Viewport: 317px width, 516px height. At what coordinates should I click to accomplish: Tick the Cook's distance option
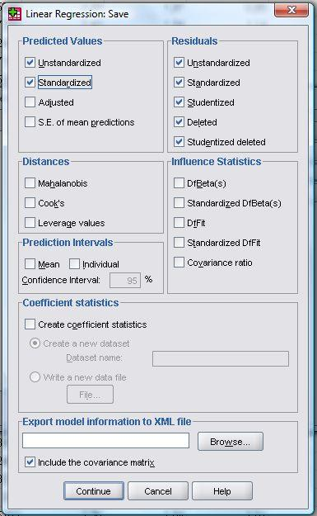[x=30, y=203]
